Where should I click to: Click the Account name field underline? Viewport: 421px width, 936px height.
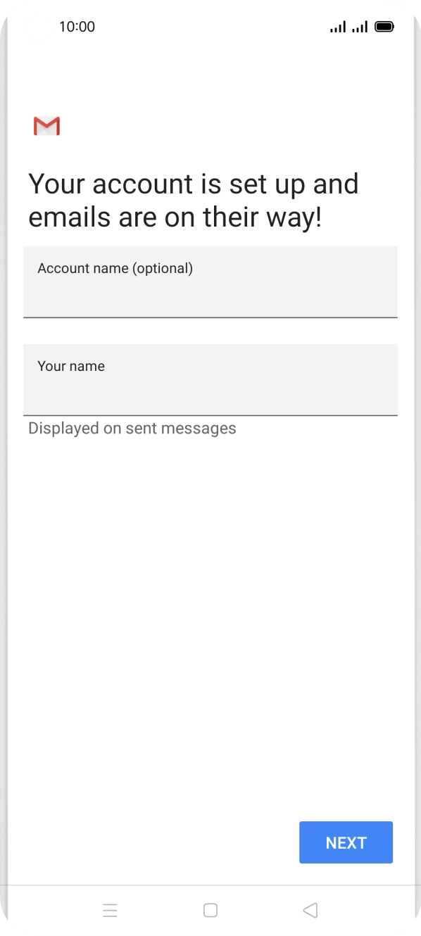[210, 318]
